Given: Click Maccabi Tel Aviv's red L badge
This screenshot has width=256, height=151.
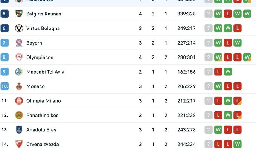Looking at the screenshot, I should (218, 72).
